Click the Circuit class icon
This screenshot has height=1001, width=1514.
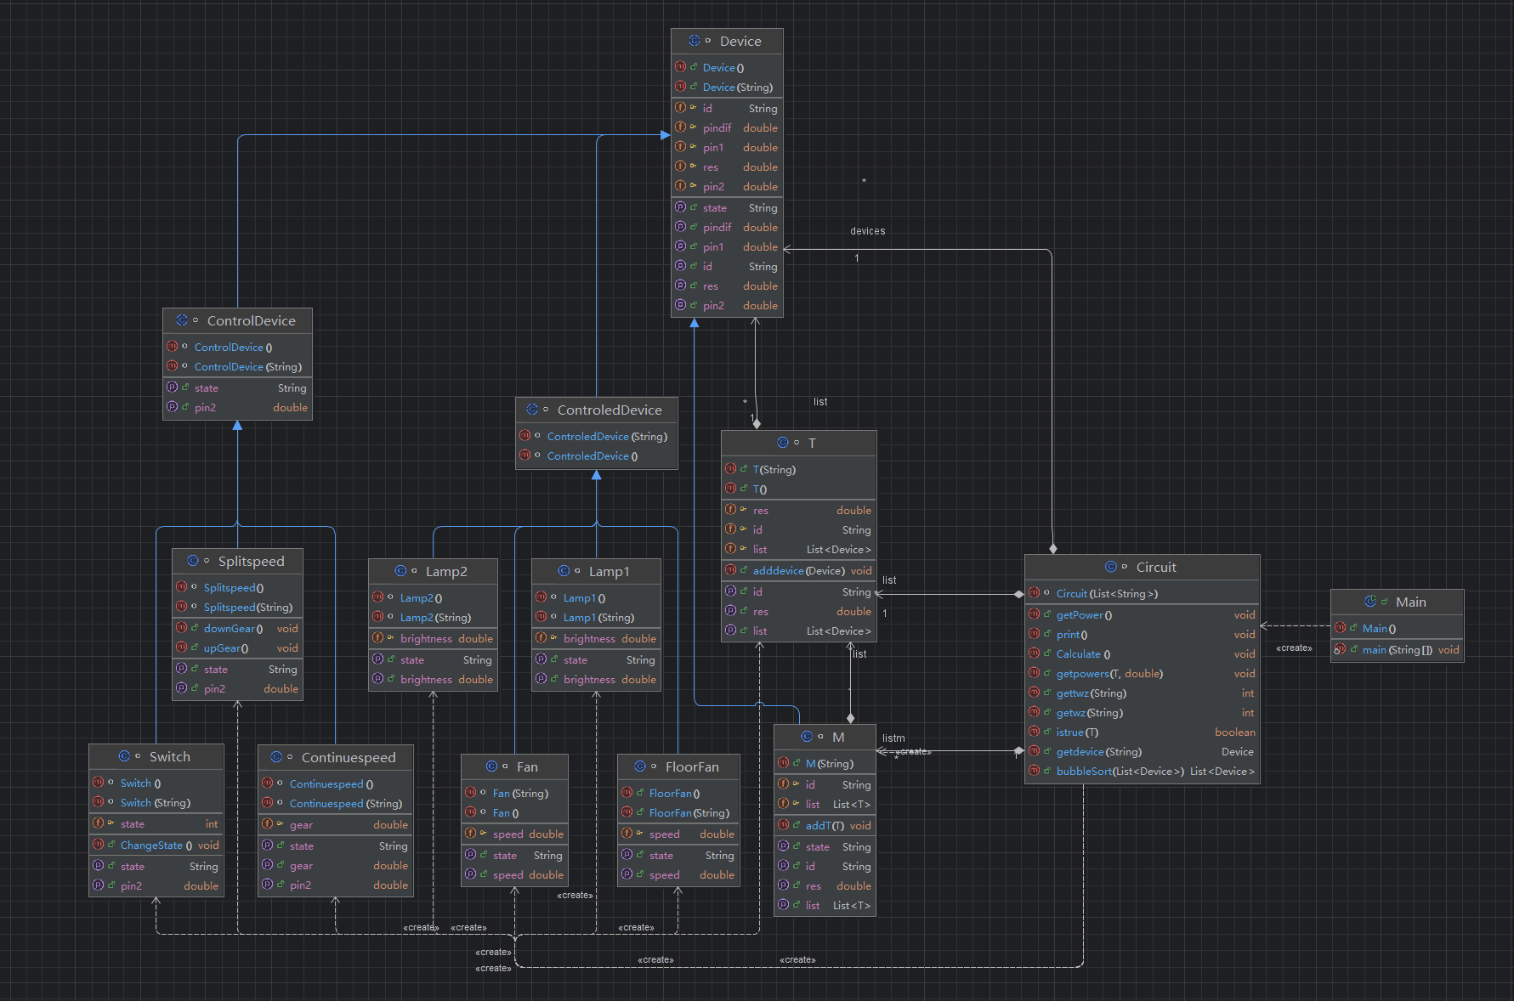coord(1111,567)
